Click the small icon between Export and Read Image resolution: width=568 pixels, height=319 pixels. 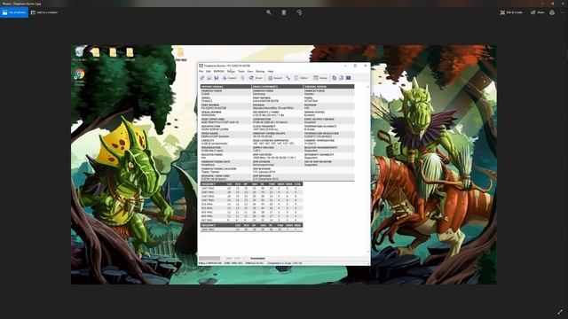[242, 78]
